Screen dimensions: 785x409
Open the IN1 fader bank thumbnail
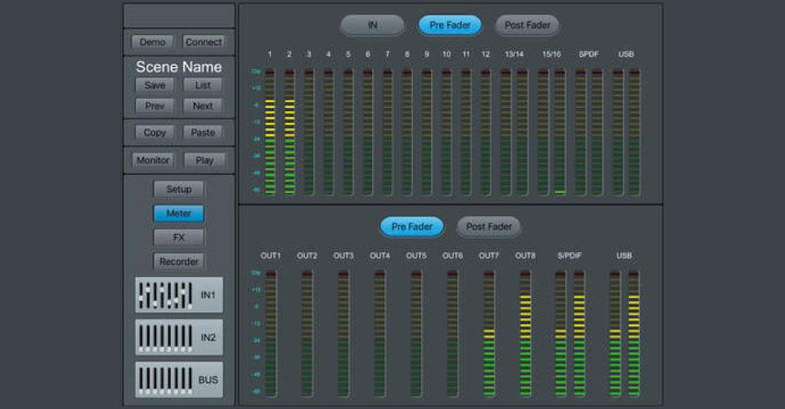178,294
